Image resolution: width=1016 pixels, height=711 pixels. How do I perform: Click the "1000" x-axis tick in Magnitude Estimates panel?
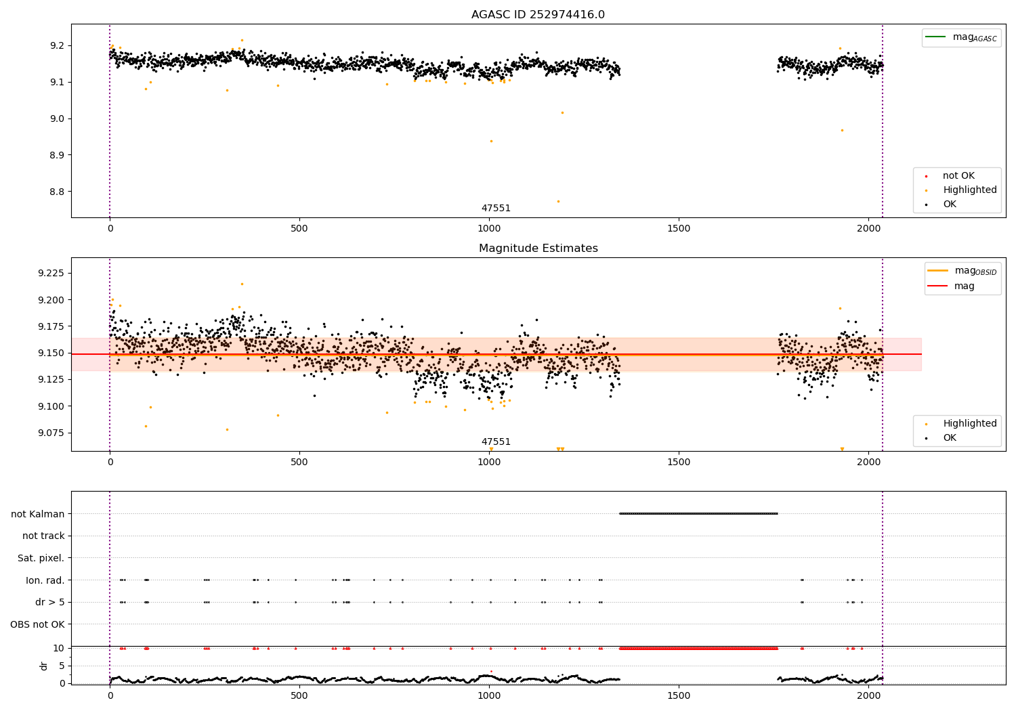pos(489,462)
